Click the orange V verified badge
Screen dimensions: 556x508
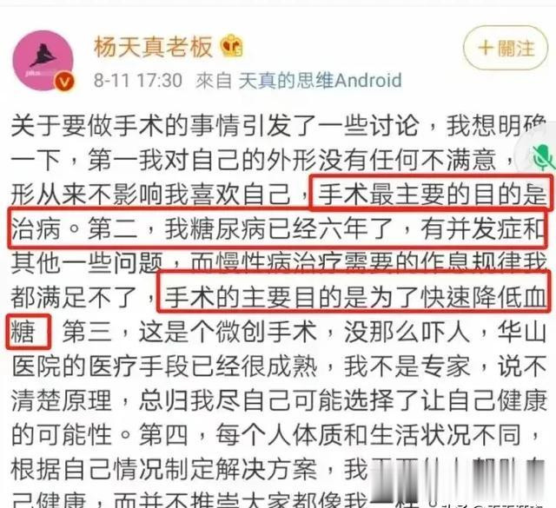click(64, 82)
